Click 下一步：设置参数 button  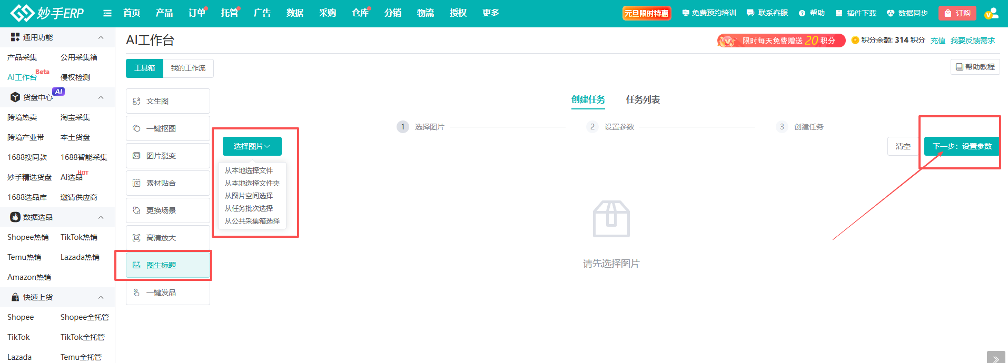pos(962,146)
